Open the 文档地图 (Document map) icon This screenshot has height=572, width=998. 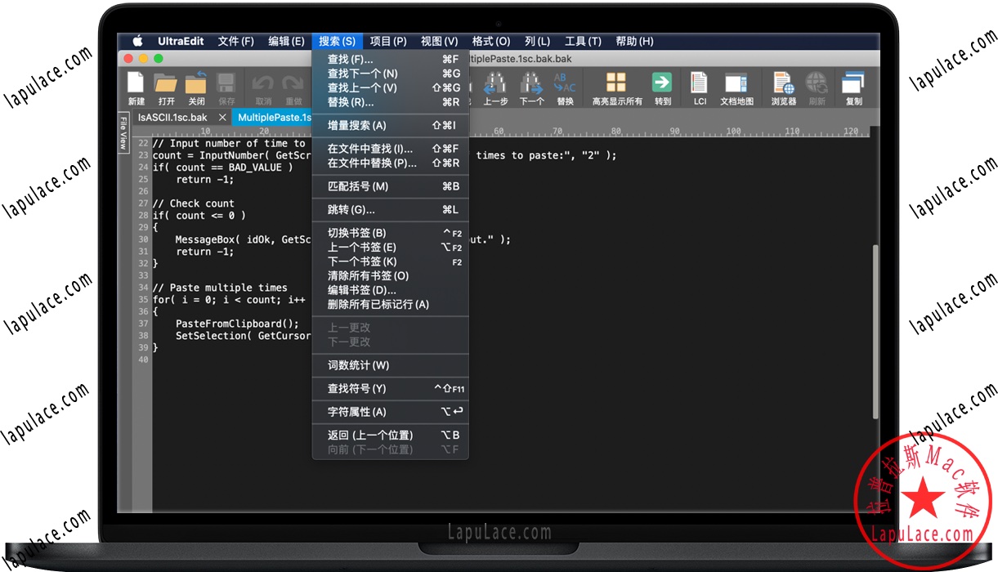pyautogui.click(x=736, y=83)
